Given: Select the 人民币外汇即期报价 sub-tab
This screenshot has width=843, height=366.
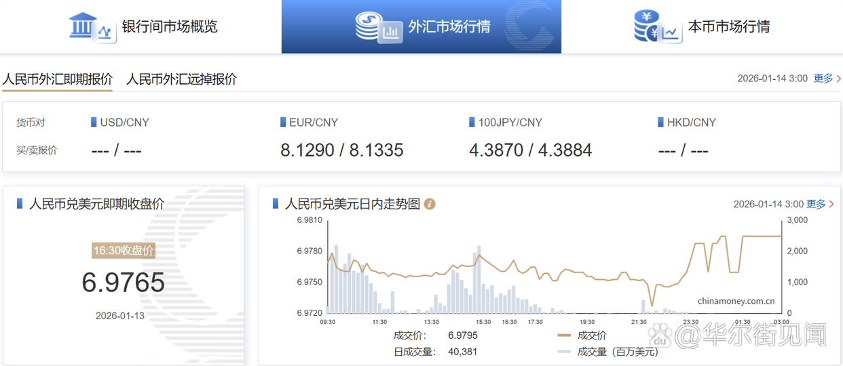Looking at the screenshot, I should [x=57, y=79].
